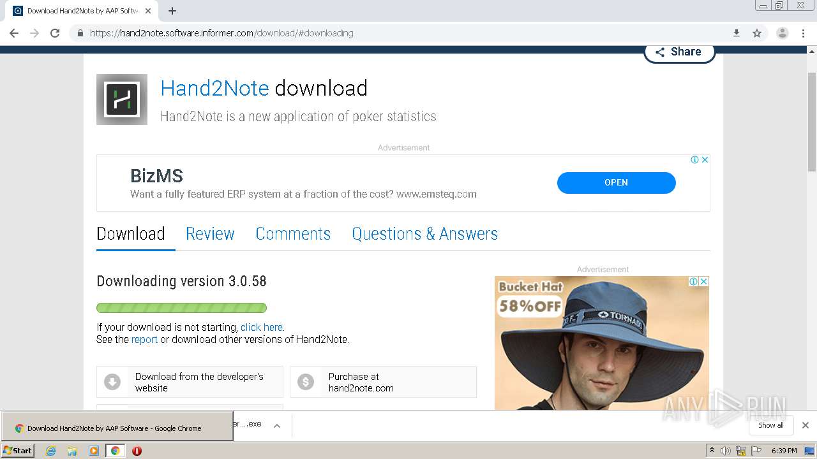Click the Bucket Hat ad image
This screenshot has height=459, width=817.
point(601,343)
